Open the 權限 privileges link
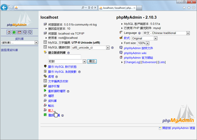The width and height of the screenshot is (197, 140). click(51, 96)
